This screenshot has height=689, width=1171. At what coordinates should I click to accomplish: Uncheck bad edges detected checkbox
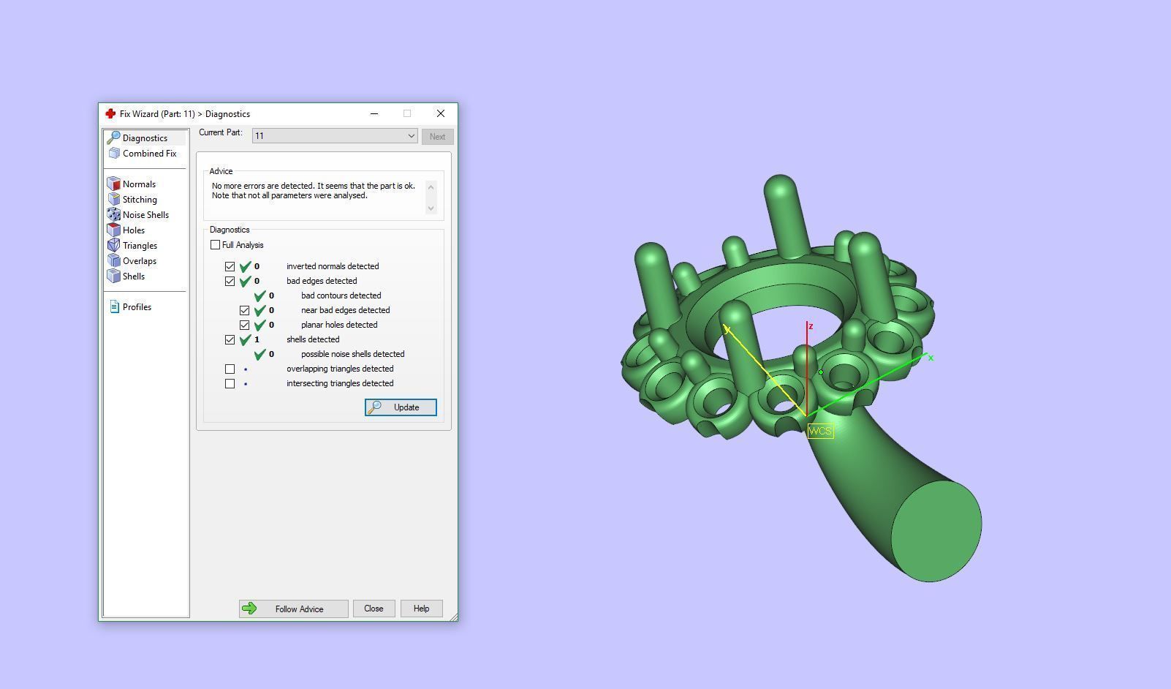click(x=230, y=282)
